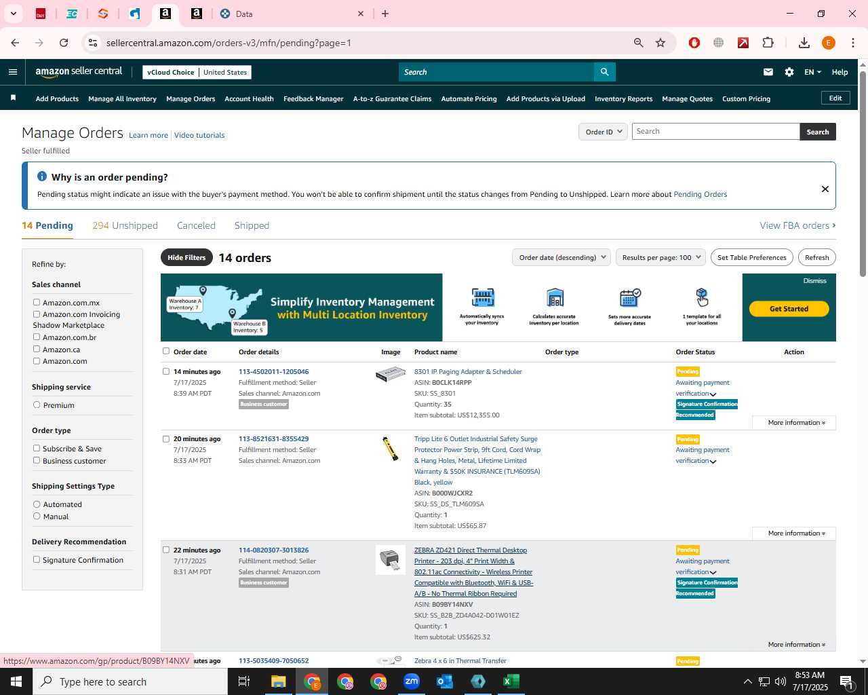The width and height of the screenshot is (868, 695).
Task: Open order link 113-4502011-1205046
Action: [x=273, y=371]
